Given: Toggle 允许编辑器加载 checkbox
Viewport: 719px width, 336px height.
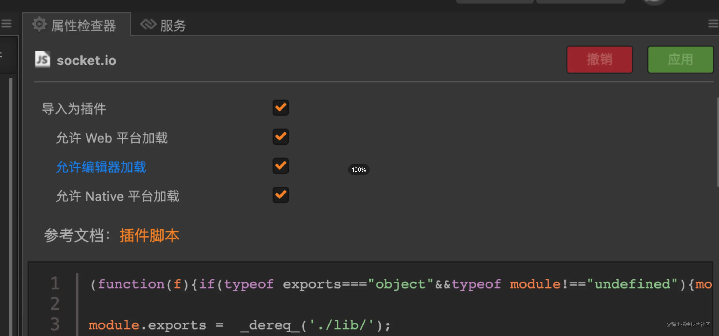Looking at the screenshot, I should [280, 166].
